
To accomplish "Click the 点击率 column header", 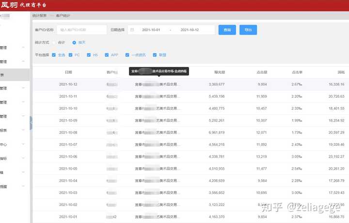I will click(297, 72).
